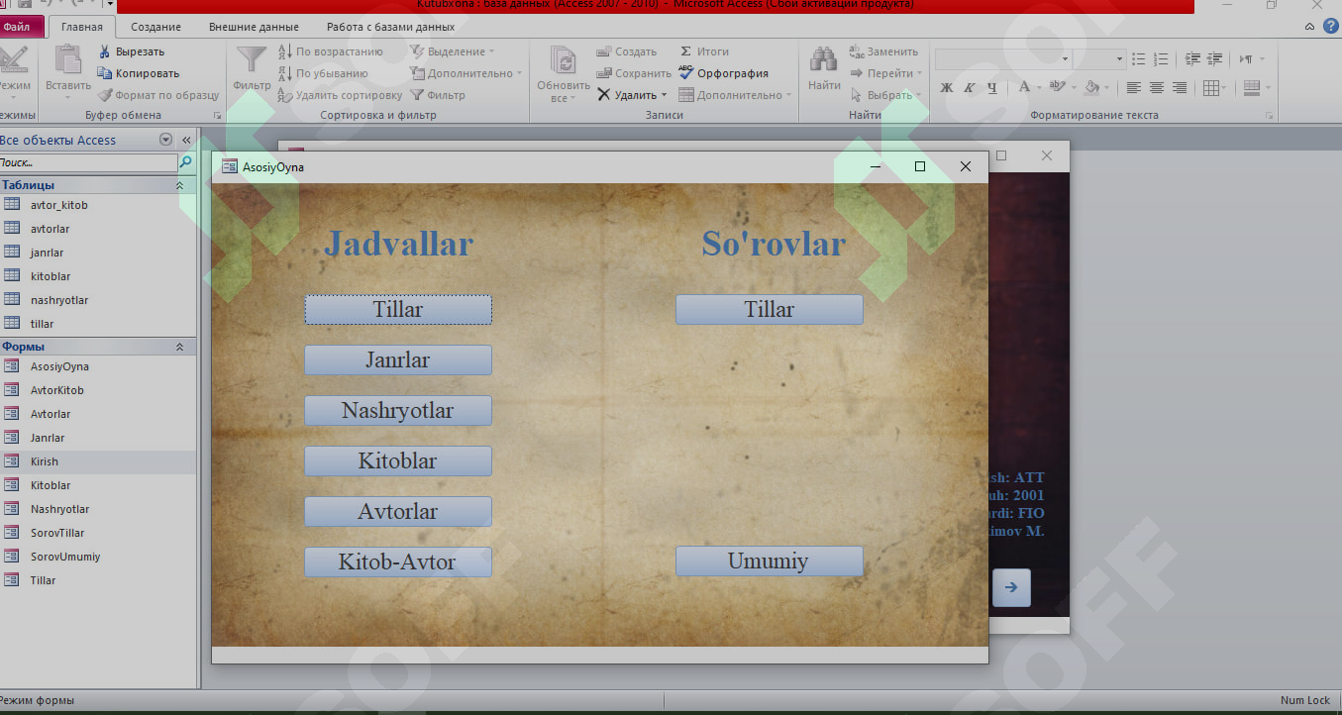The width and height of the screenshot is (1342, 715).
Task: Sort descending with По убыванию
Action: [323, 73]
